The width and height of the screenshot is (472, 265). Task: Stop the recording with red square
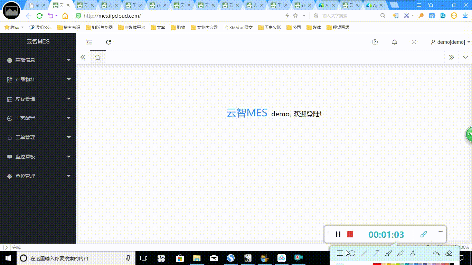click(350, 234)
